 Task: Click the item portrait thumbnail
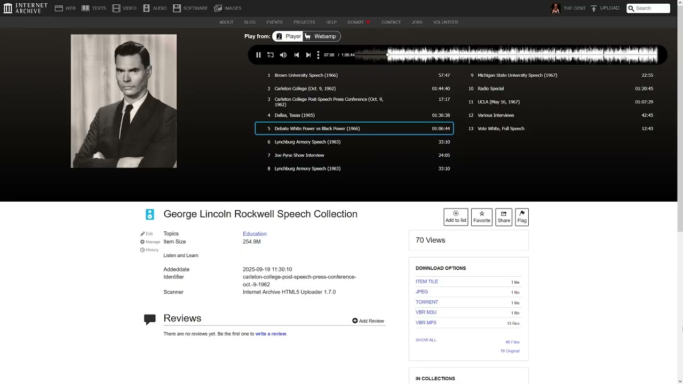click(x=124, y=101)
